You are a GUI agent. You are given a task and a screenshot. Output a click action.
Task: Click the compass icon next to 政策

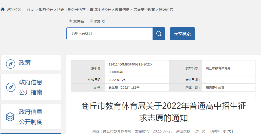pyautogui.click(x=11, y=64)
